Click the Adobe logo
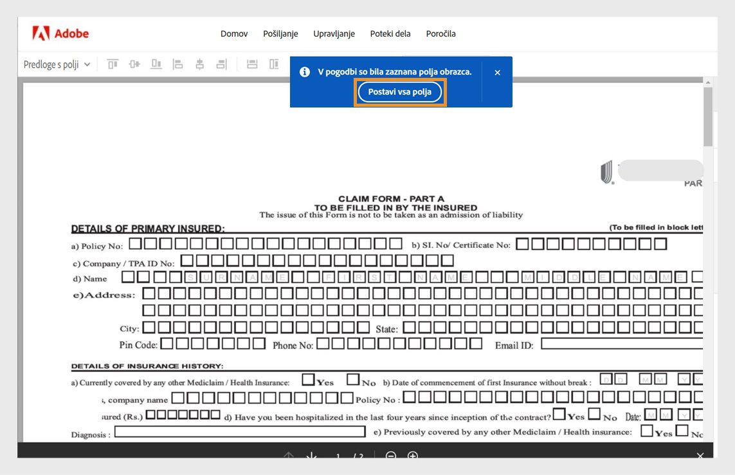This screenshot has width=735, height=475. click(60, 33)
